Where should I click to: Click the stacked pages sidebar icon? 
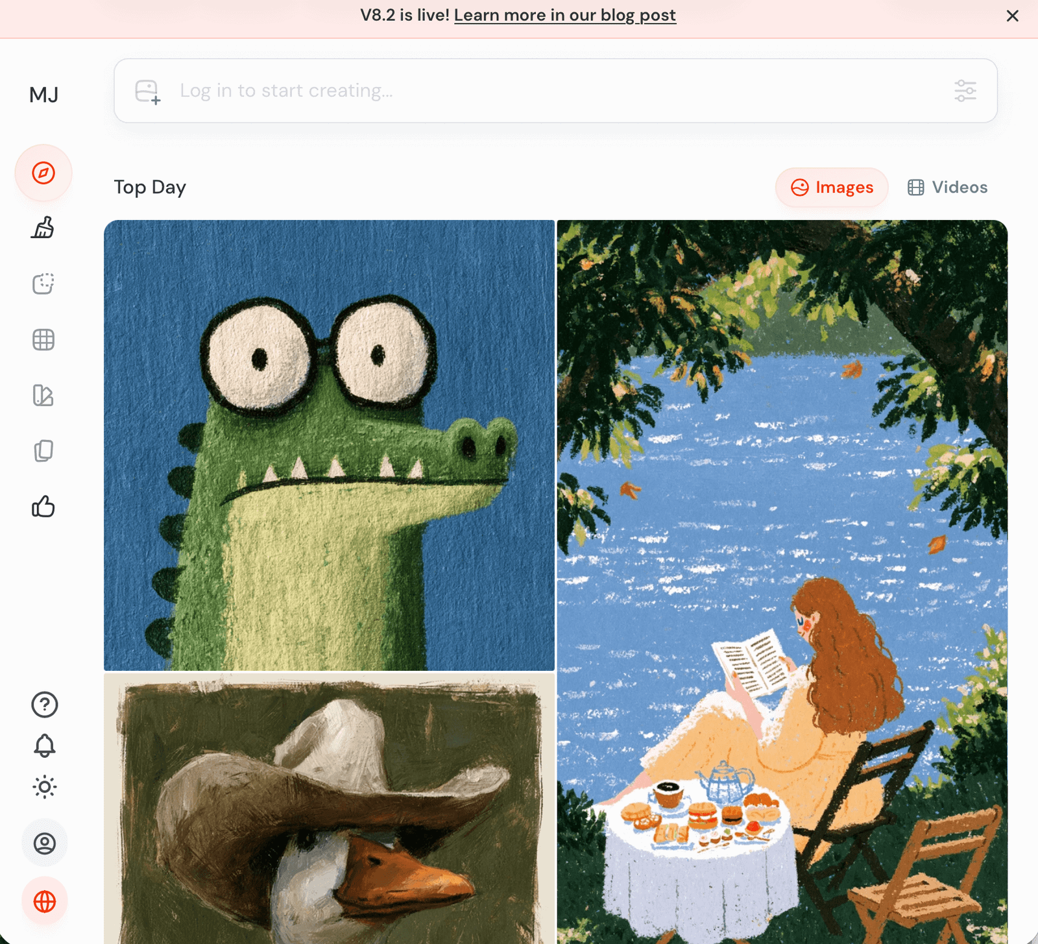pos(43,451)
